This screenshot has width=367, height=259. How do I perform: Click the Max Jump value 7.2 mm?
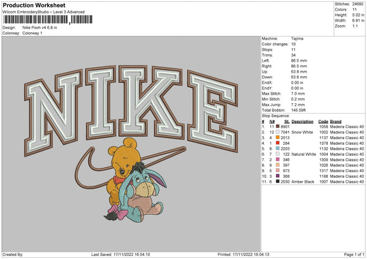click(x=298, y=104)
